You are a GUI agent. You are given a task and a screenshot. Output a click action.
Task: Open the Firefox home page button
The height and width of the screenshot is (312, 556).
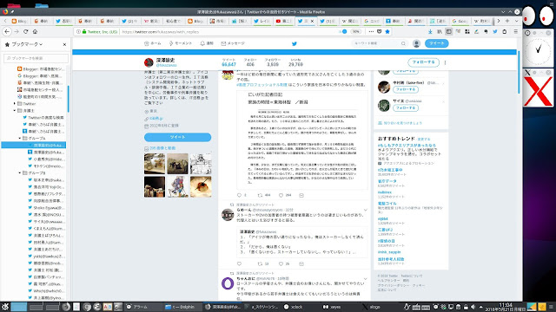[x=35, y=31]
